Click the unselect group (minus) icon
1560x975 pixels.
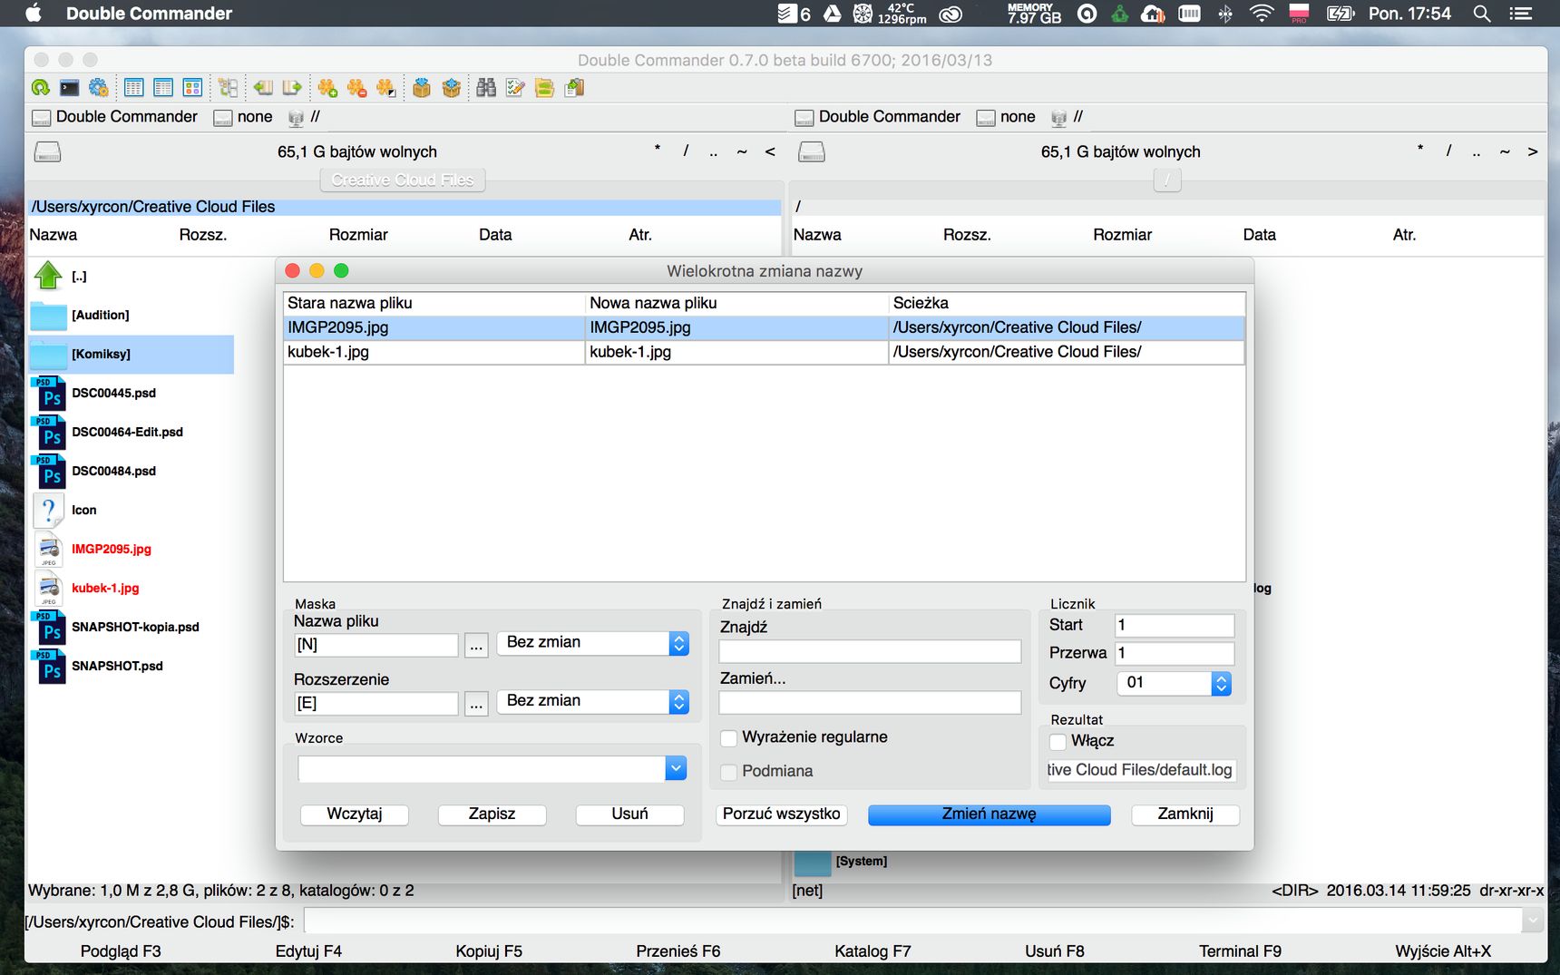[356, 88]
